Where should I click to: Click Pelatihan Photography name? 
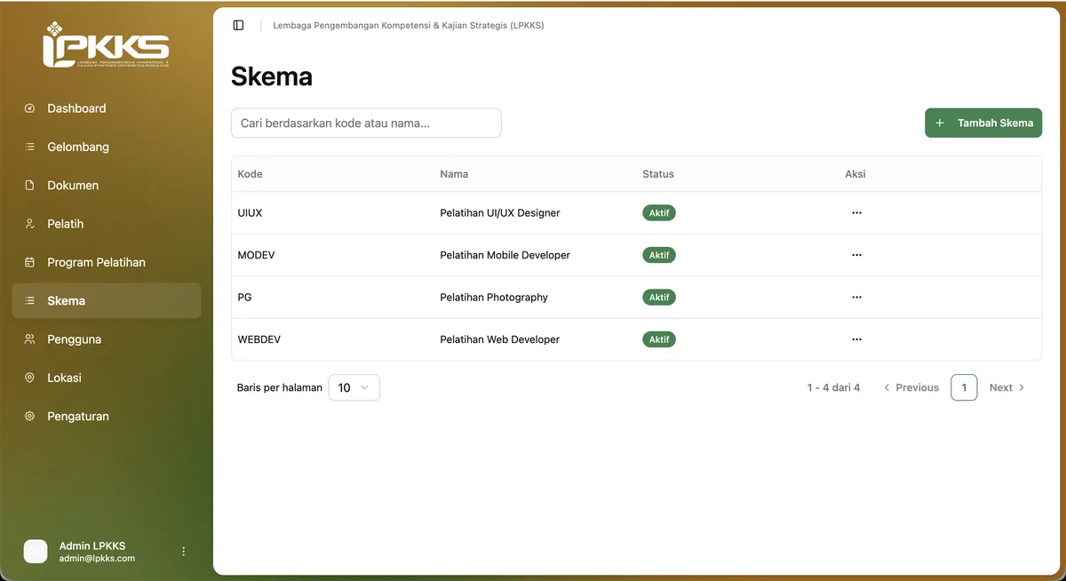(494, 298)
